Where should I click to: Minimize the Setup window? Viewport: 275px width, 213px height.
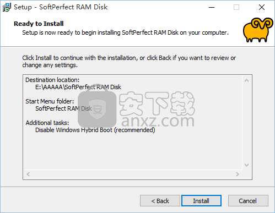click(212, 7)
